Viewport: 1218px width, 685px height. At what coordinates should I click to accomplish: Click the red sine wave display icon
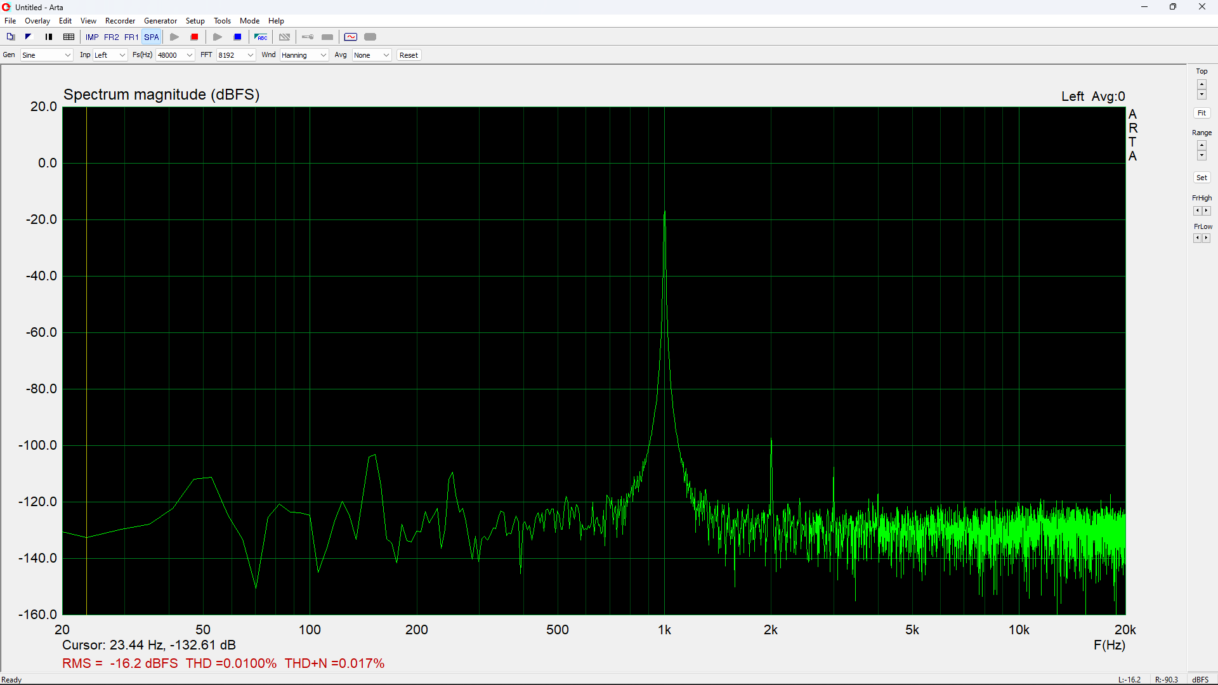pos(351,37)
